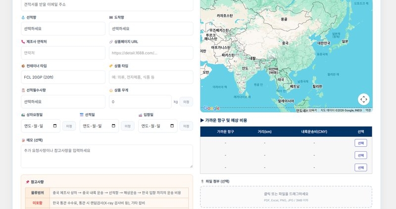396x209 pixels.
Task: Click the map camera controls pan icon
Action: [364, 99]
